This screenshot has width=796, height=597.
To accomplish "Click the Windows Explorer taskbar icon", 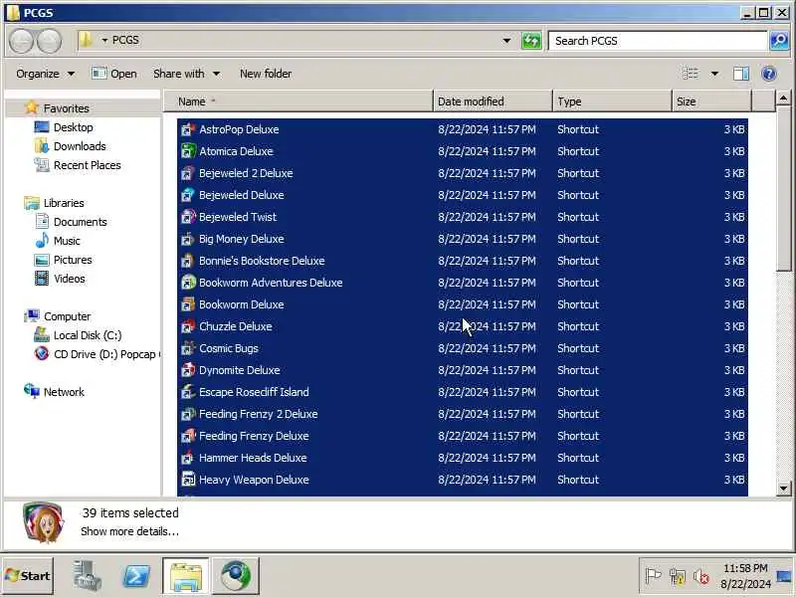I will click(186, 576).
